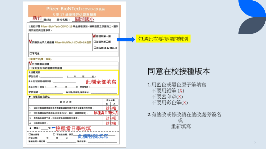This screenshot has height=149, width=266.
Task: Click the yellow note 勾選此次要接種的劑別
Action: tap(163, 39)
